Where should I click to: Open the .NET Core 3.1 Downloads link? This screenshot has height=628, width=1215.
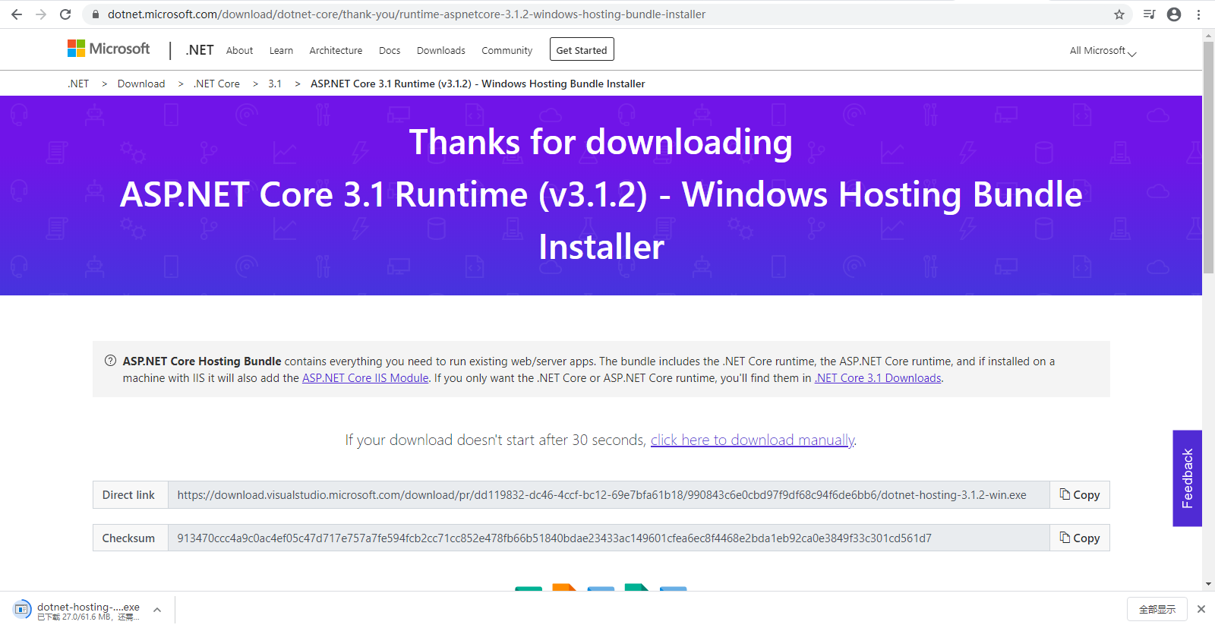(x=878, y=378)
